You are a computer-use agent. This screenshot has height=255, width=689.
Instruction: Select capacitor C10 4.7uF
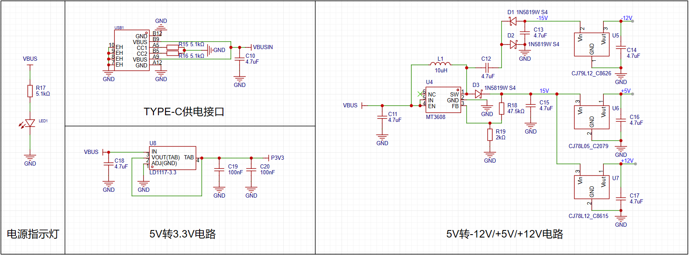pos(240,59)
